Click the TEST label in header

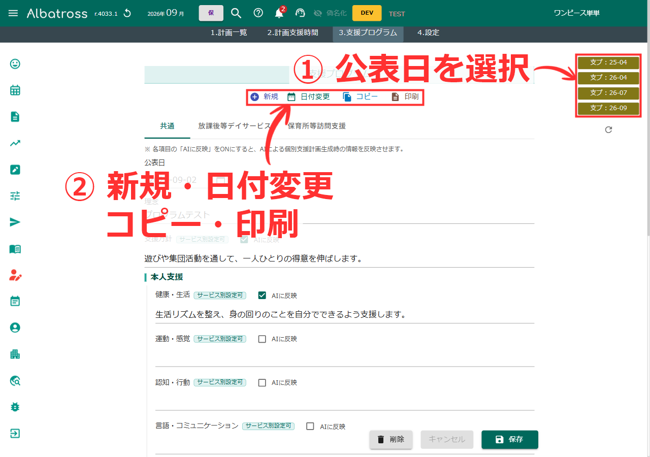click(x=397, y=14)
